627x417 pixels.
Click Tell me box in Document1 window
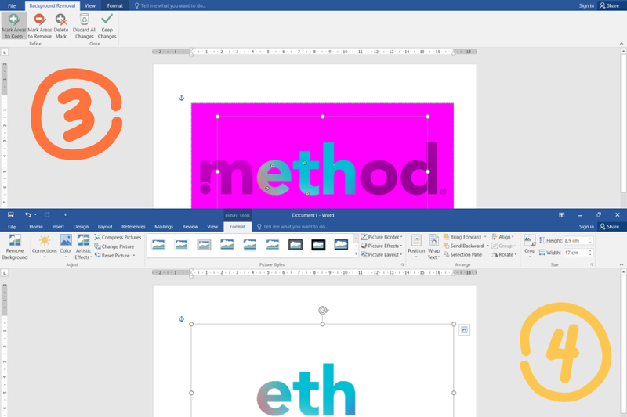pos(292,227)
